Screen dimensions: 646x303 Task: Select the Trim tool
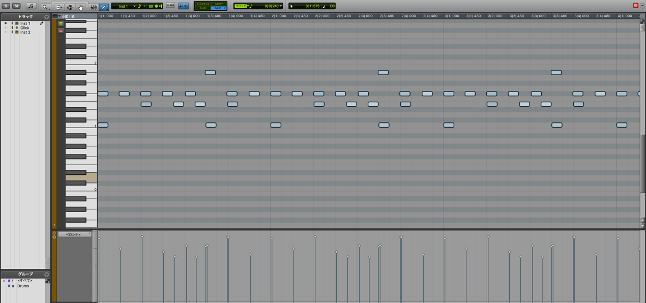(59, 7)
